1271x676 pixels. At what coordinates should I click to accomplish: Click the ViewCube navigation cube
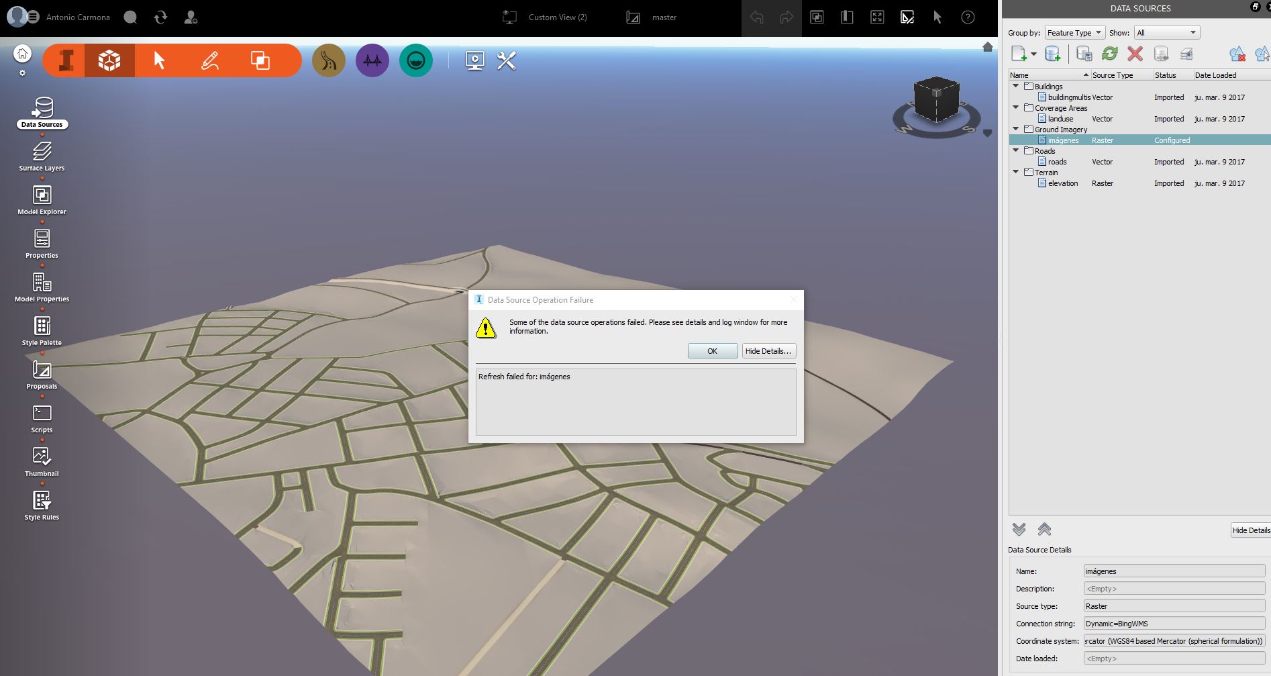click(937, 99)
